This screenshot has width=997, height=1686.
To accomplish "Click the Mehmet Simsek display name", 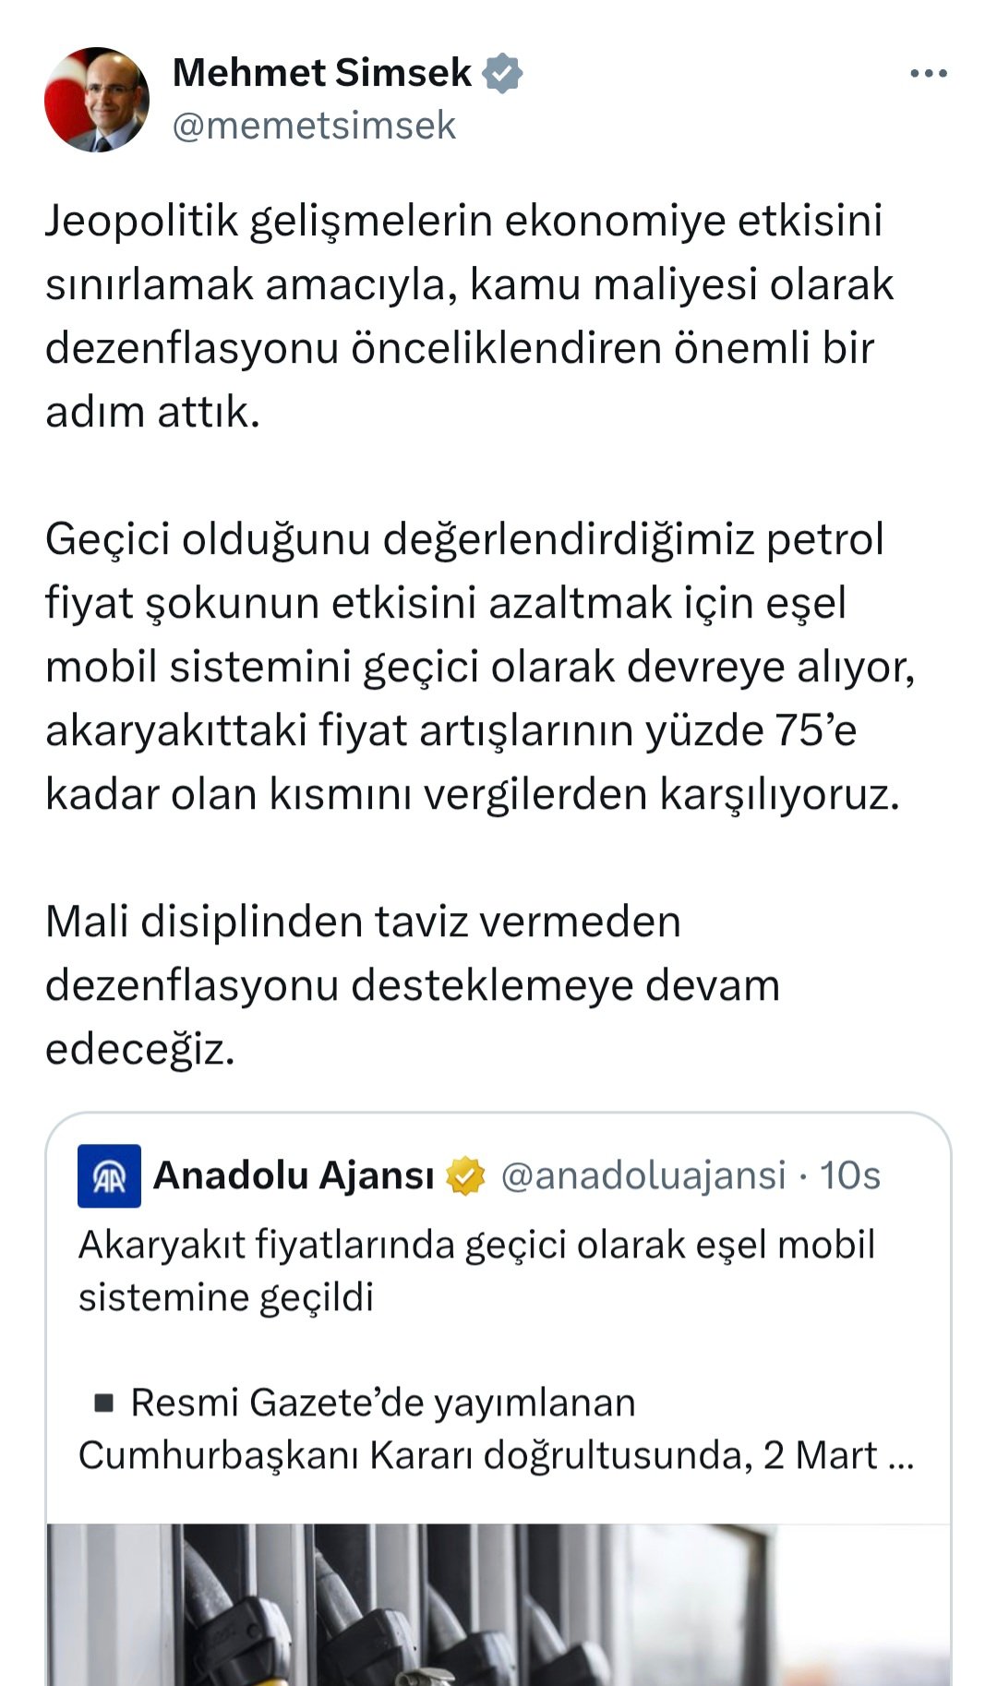I will pyautogui.click(x=322, y=73).
